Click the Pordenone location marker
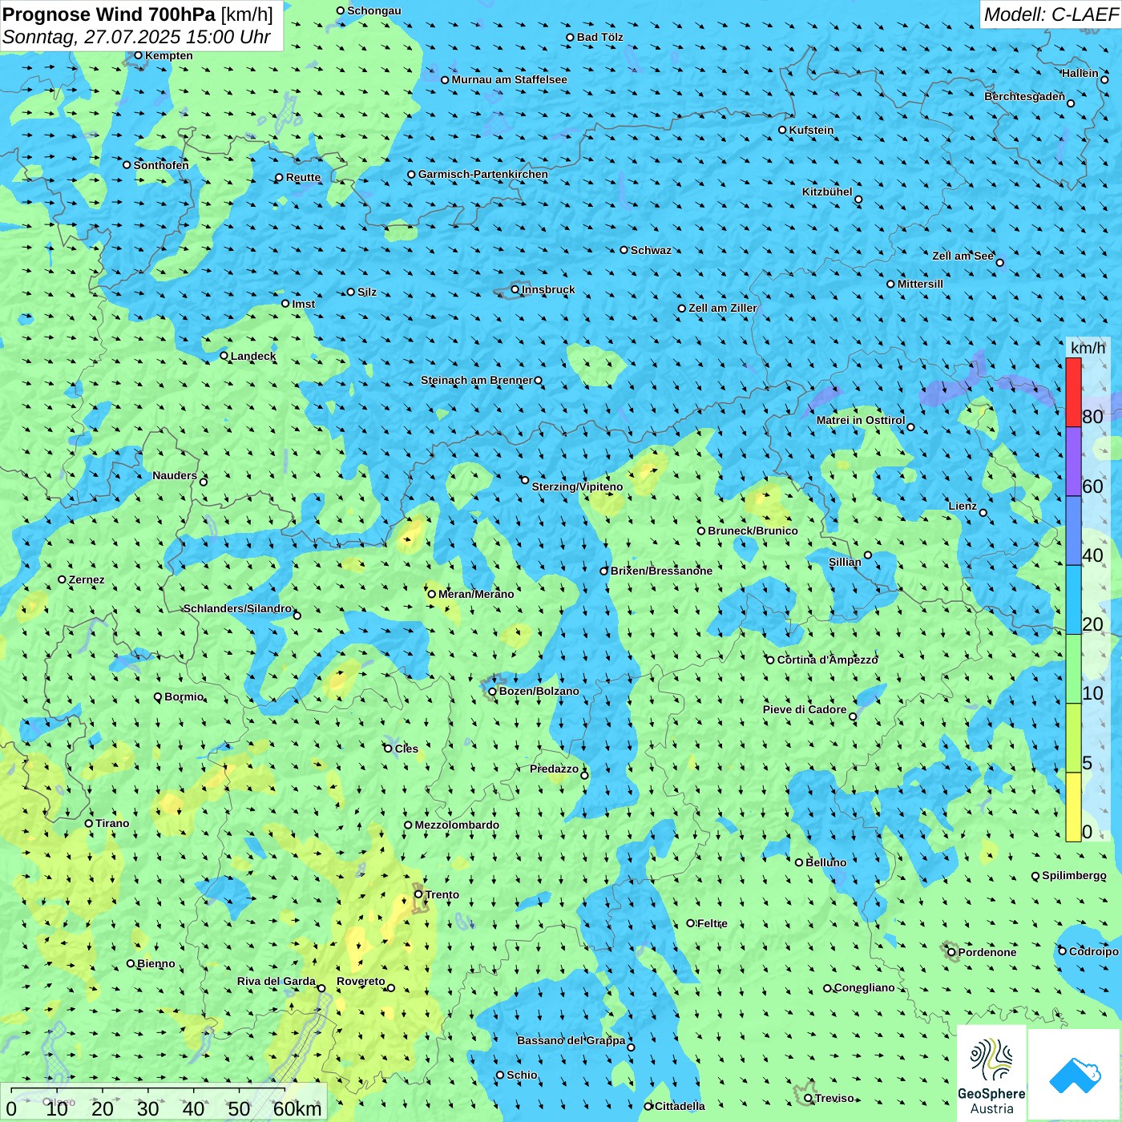 (952, 952)
